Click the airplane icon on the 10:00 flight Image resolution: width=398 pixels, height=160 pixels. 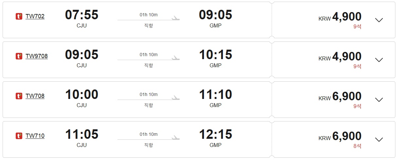pos(176,98)
